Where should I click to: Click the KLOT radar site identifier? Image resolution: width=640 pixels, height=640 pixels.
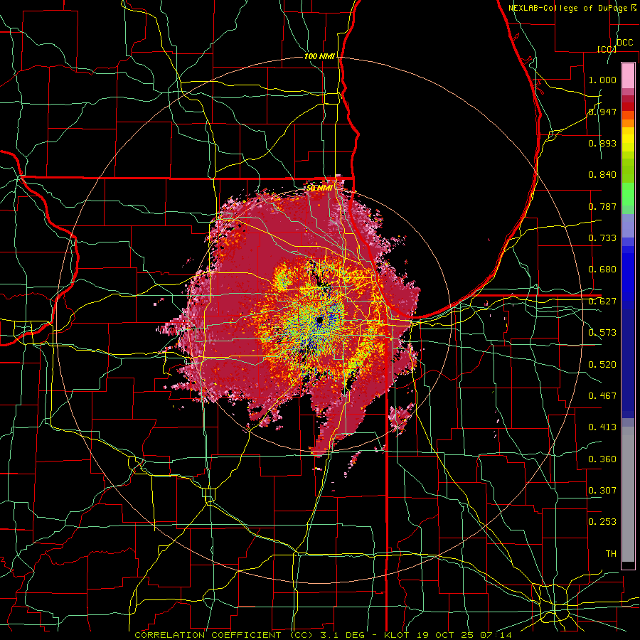pos(398,635)
